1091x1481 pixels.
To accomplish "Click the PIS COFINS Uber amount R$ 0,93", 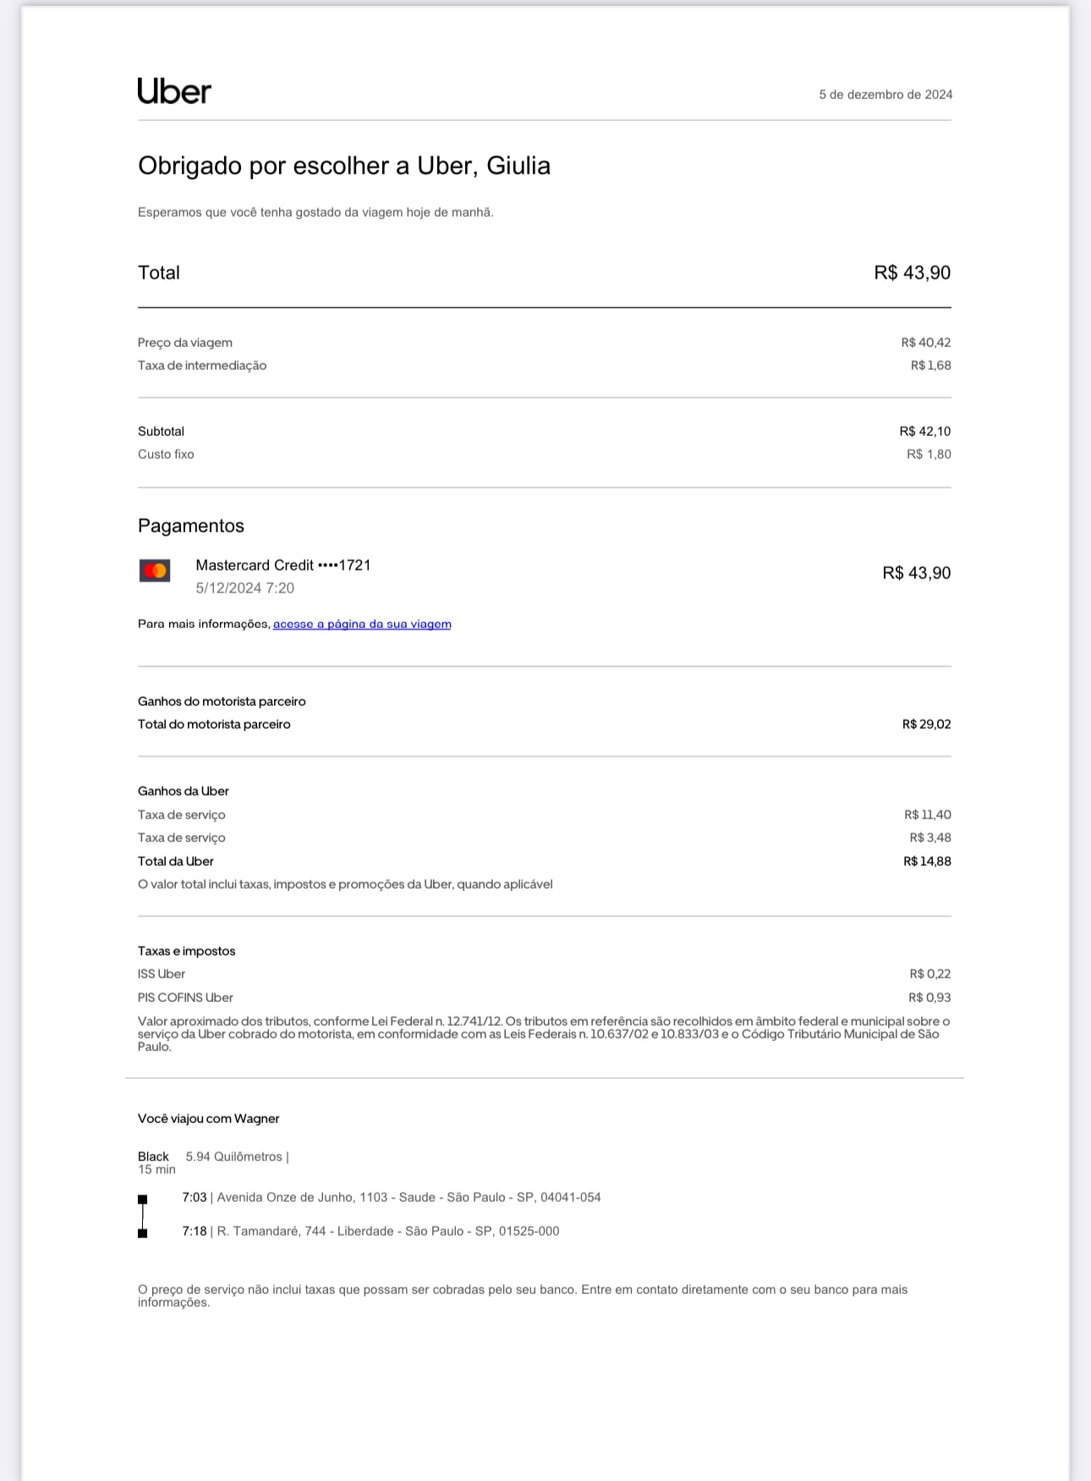I will 929,998.
